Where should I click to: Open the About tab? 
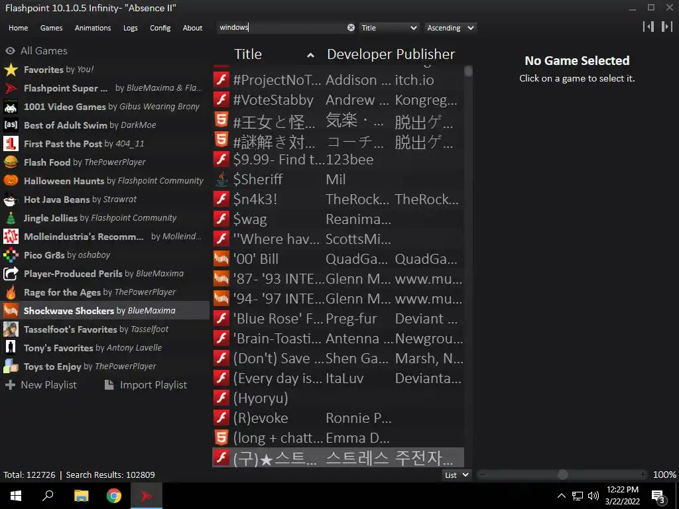tap(192, 28)
